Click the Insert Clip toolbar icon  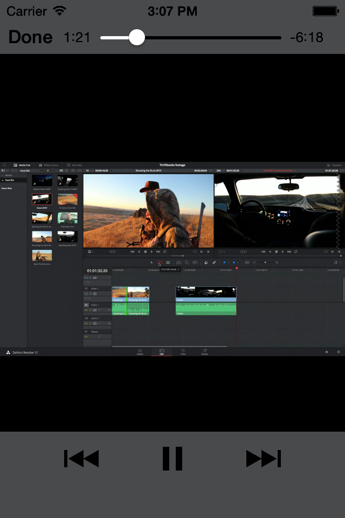point(178,262)
